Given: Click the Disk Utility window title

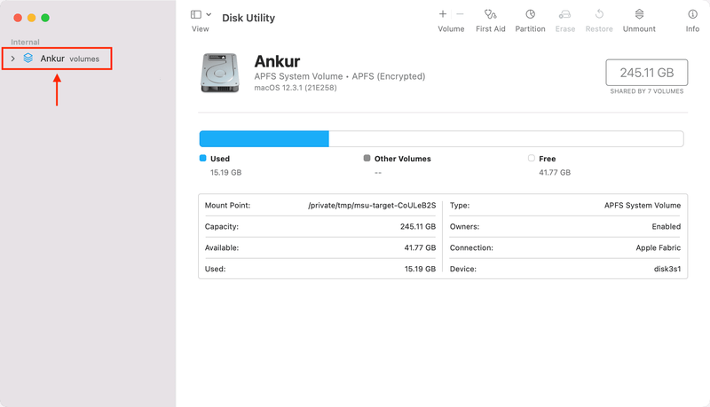Looking at the screenshot, I should coord(248,18).
